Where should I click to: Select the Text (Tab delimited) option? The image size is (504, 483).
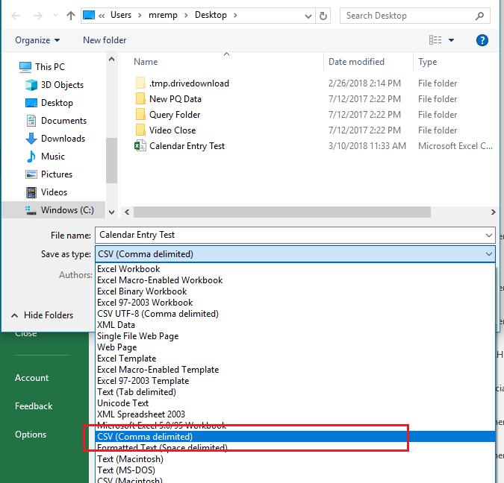pyautogui.click(x=137, y=392)
